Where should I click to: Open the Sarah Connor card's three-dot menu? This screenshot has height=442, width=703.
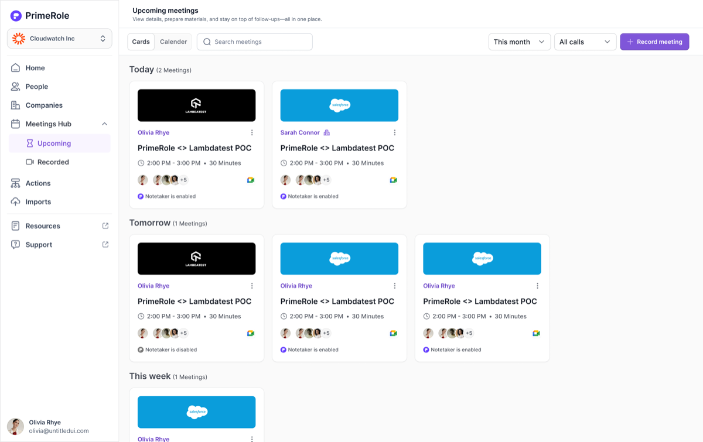coord(395,133)
